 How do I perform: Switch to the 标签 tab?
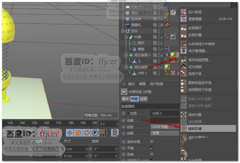pos(134,99)
